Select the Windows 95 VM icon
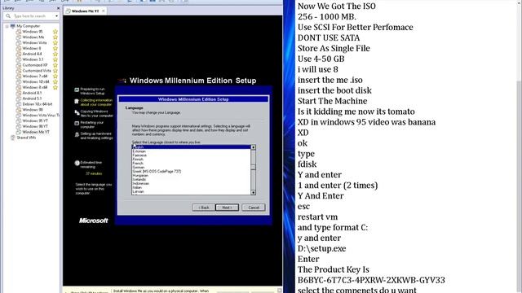The height and width of the screenshot is (293, 522). point(19,32)
